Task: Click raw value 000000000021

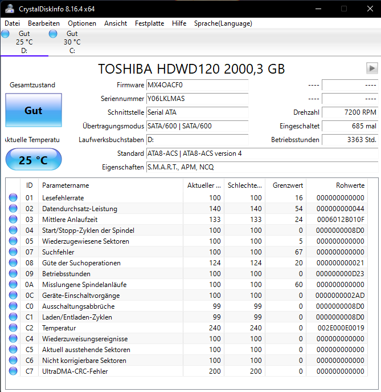Action: click(x=341, y=263)
